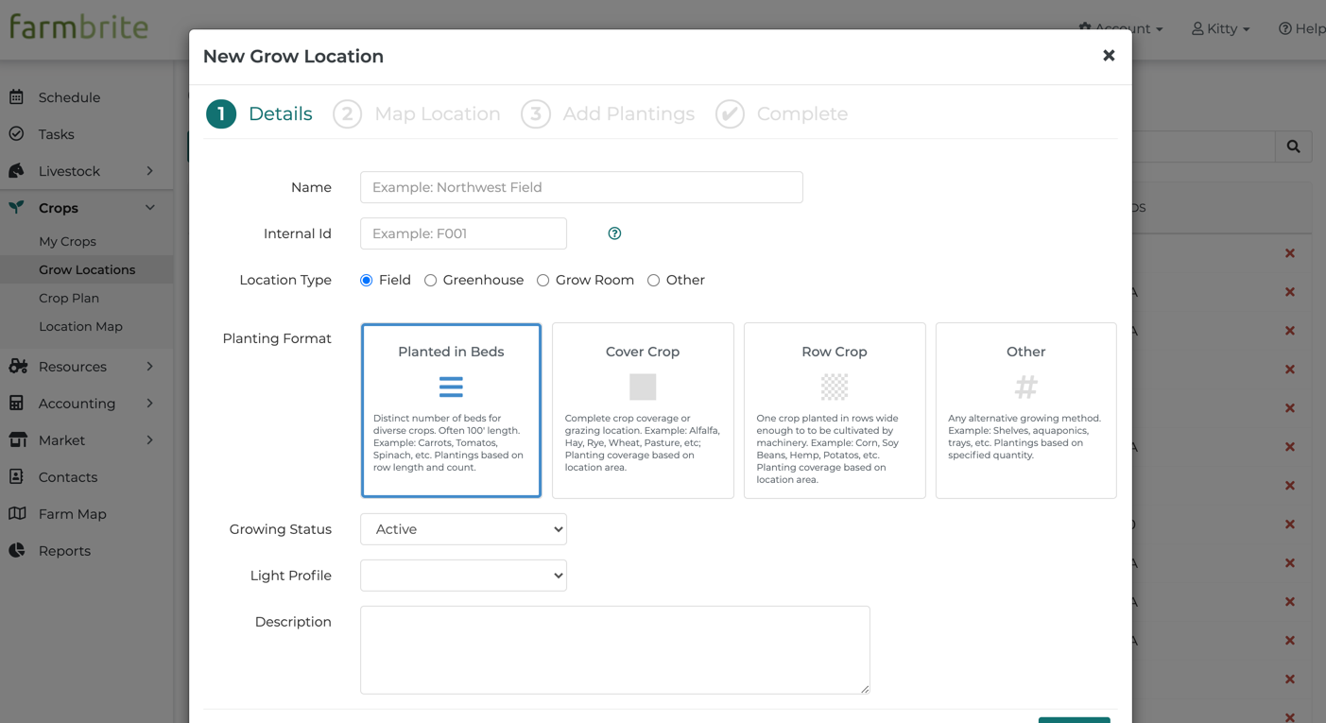Open Schedule via its calendar icon
1326x723 pixels.
(17, 97)
